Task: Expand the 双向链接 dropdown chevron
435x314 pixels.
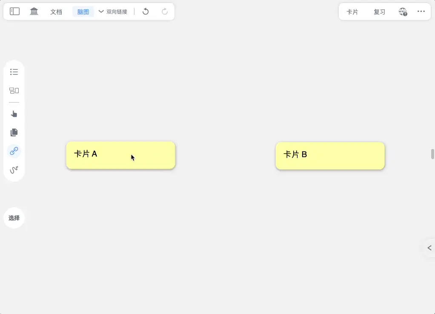Action: (101, 11)
